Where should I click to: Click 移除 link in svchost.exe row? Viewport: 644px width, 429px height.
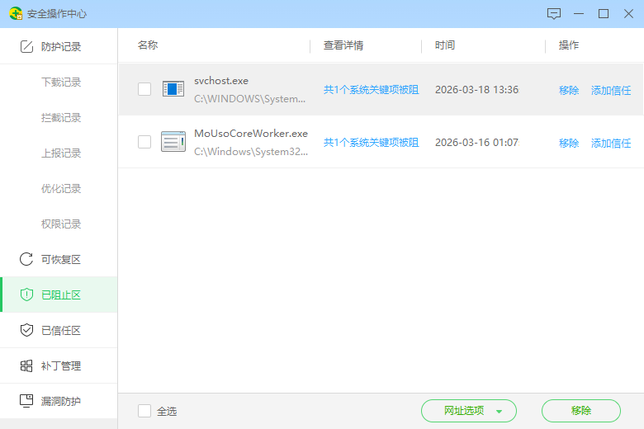(569, 90)
